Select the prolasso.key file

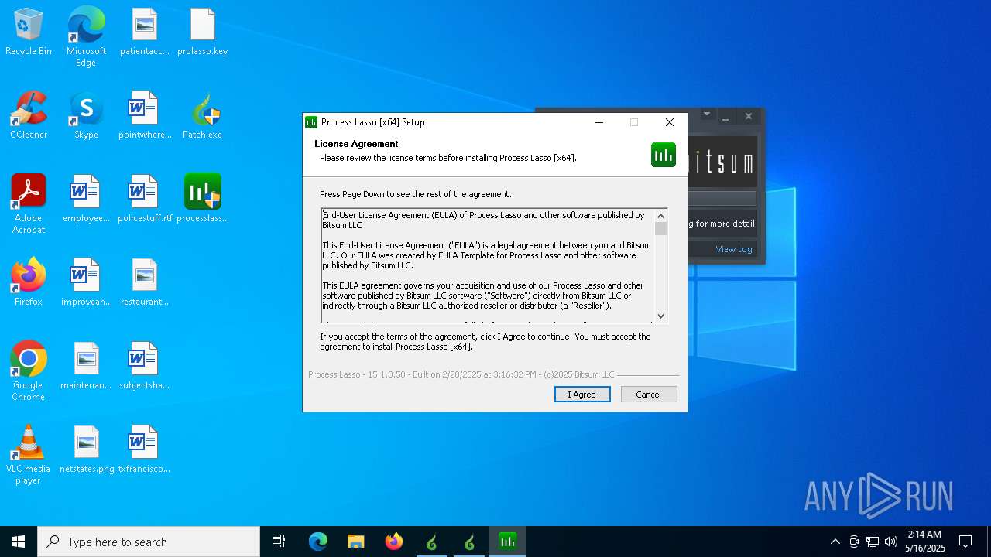203,32
